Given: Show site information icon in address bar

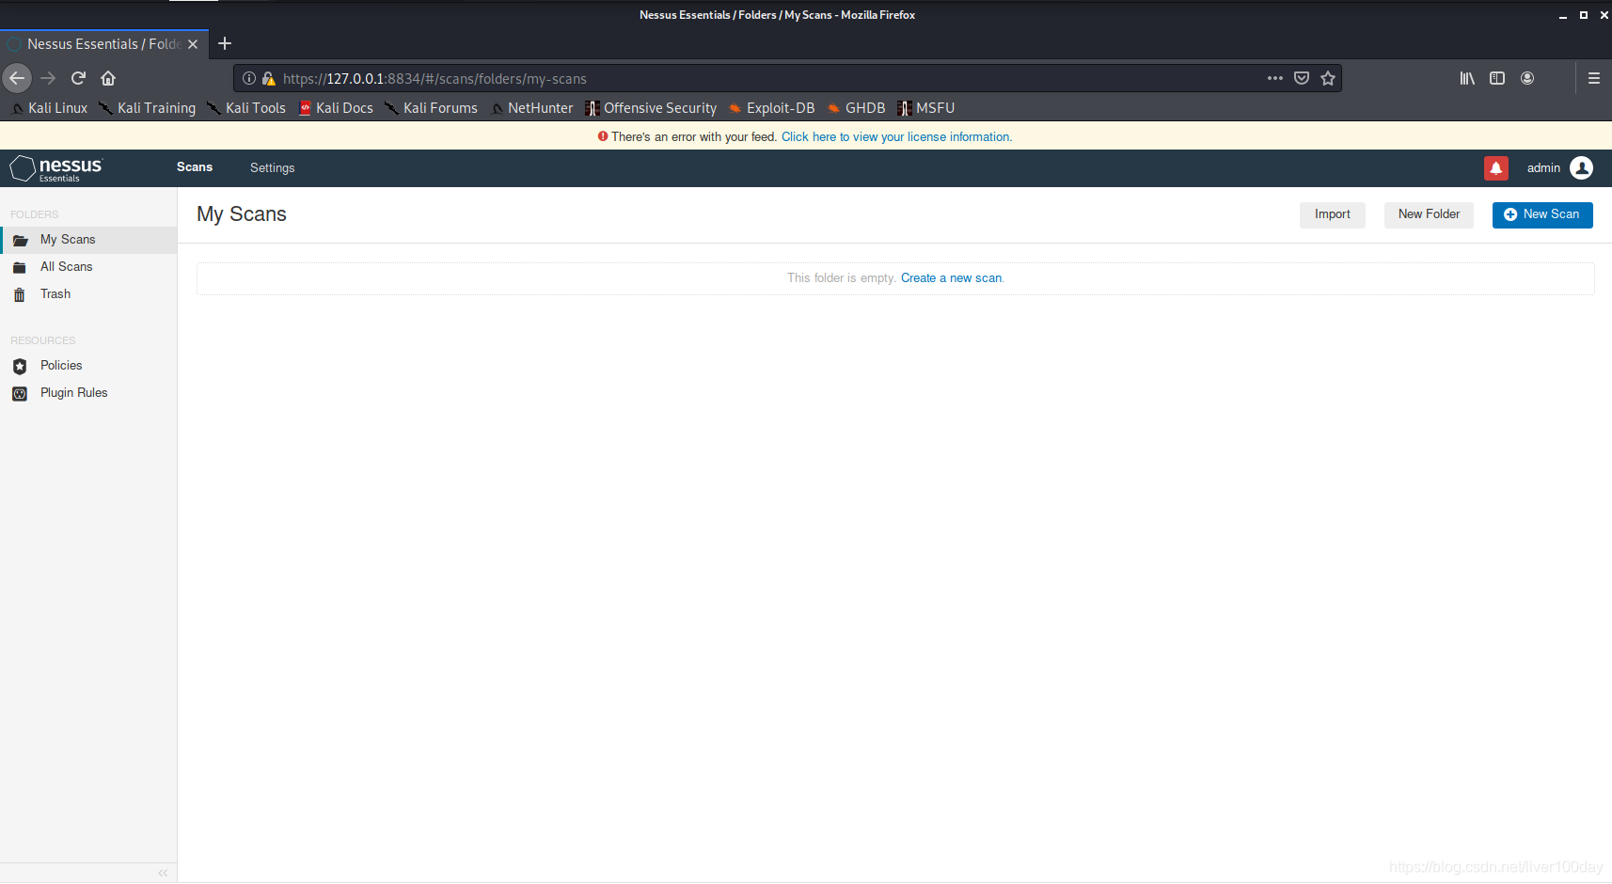Looking at the screenshot, I should tap(249, 78).
